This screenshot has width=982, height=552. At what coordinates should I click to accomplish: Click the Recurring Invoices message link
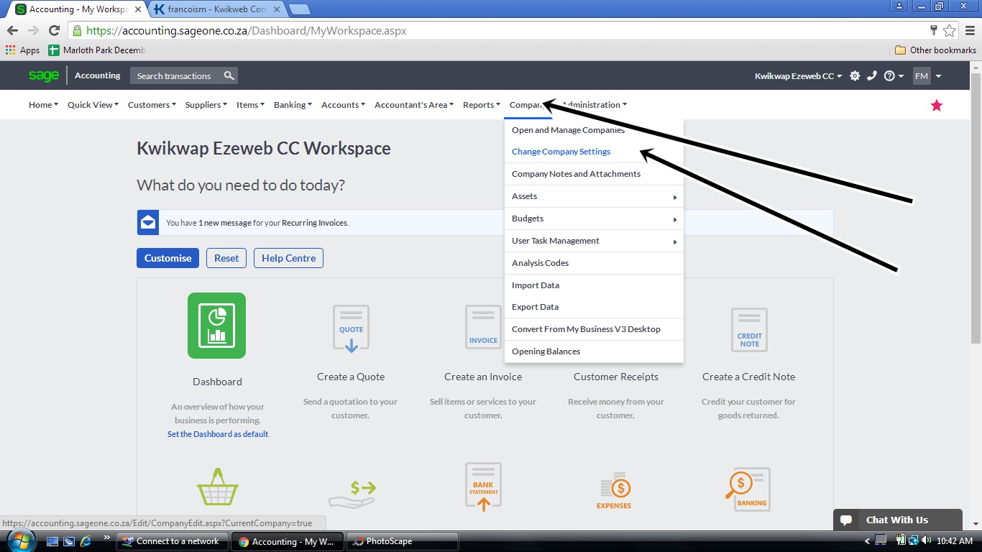(x=314, y=223)
